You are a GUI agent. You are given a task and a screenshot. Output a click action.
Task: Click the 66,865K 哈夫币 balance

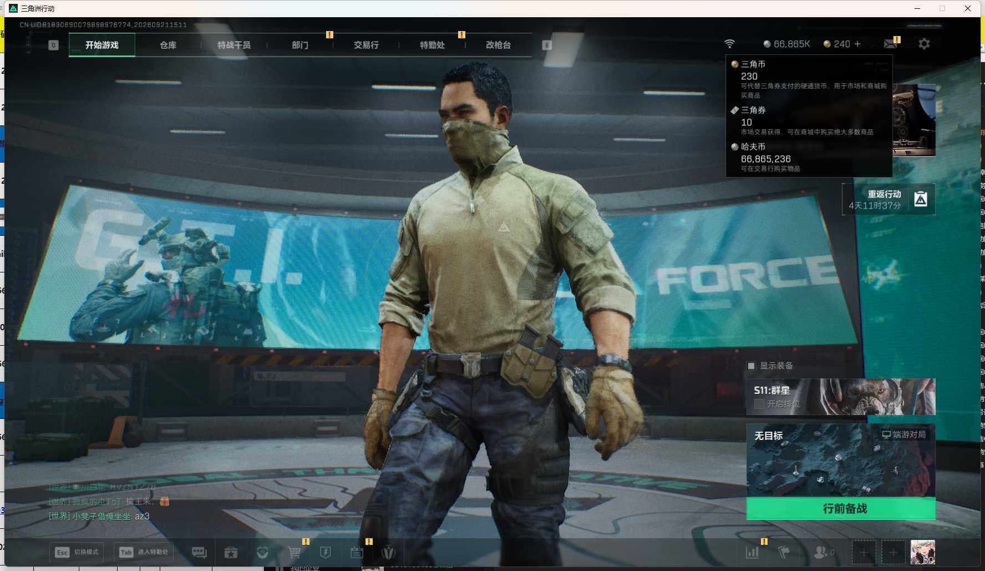(x=791, y=44)
